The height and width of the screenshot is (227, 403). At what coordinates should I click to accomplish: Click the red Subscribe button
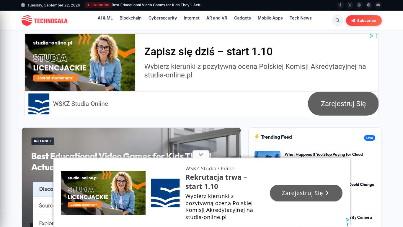(364, 20)
